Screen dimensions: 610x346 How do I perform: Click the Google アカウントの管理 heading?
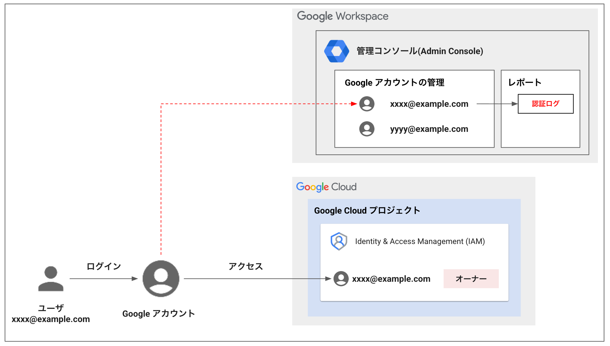click(x=394, y=83)
